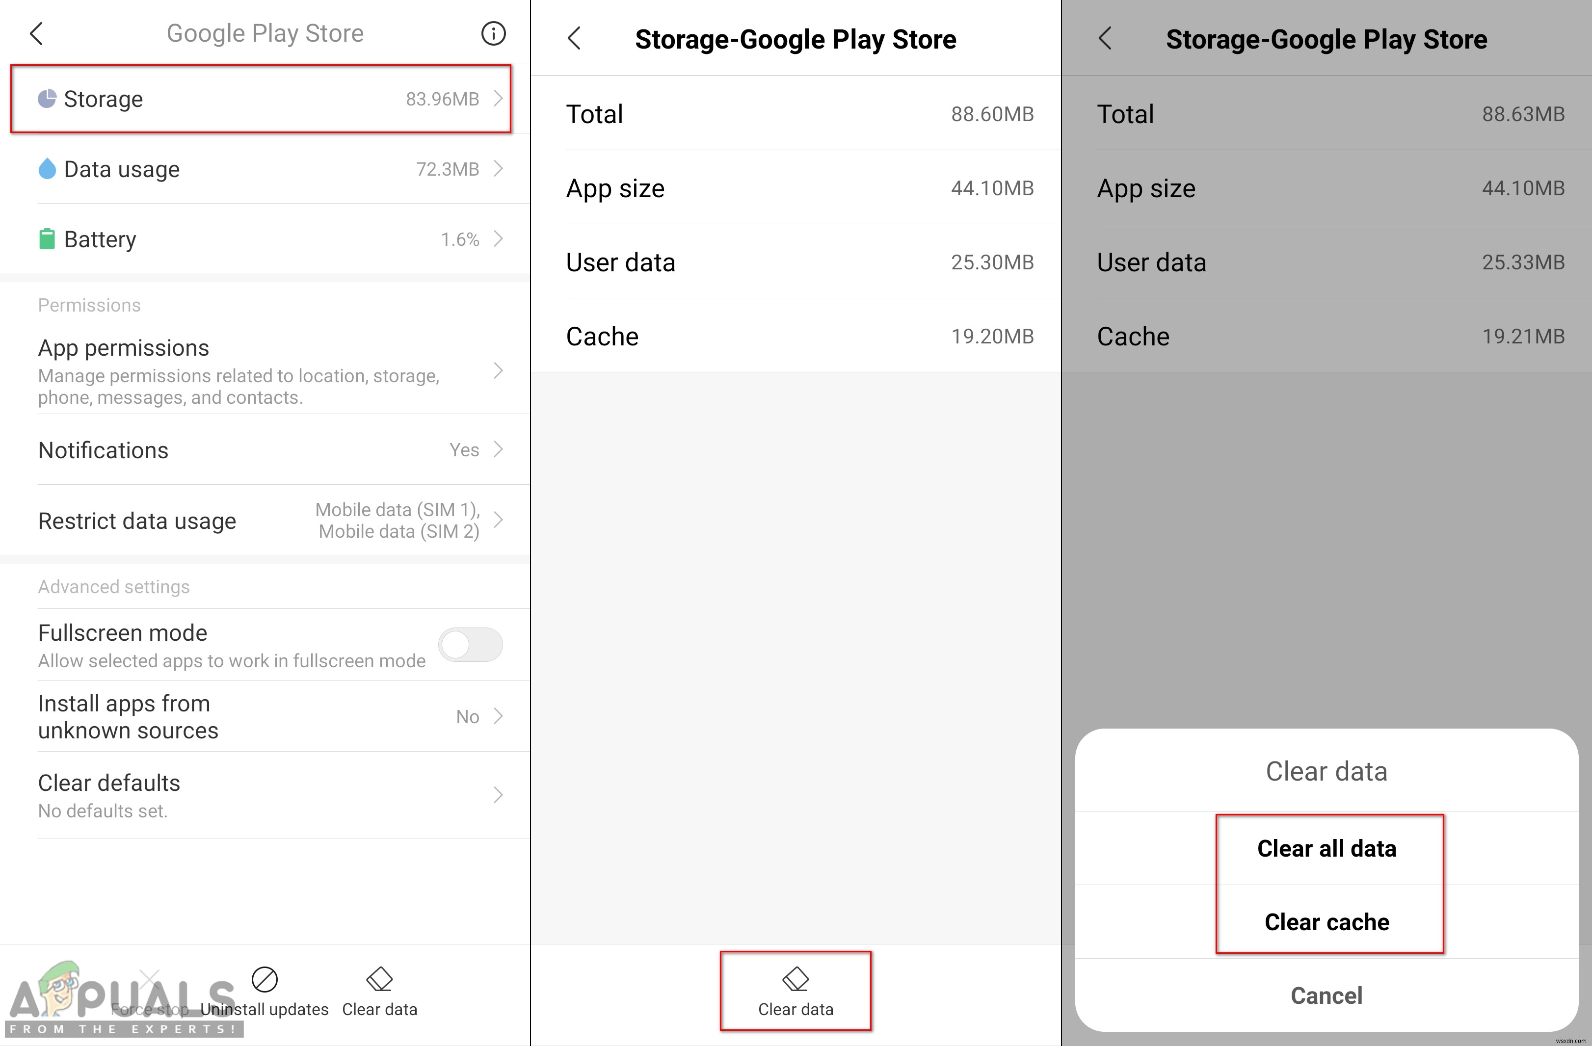The height and width of the screenshot is (1046, 1592).
Task: Select Clear cache option
Action: point(1327,921)
